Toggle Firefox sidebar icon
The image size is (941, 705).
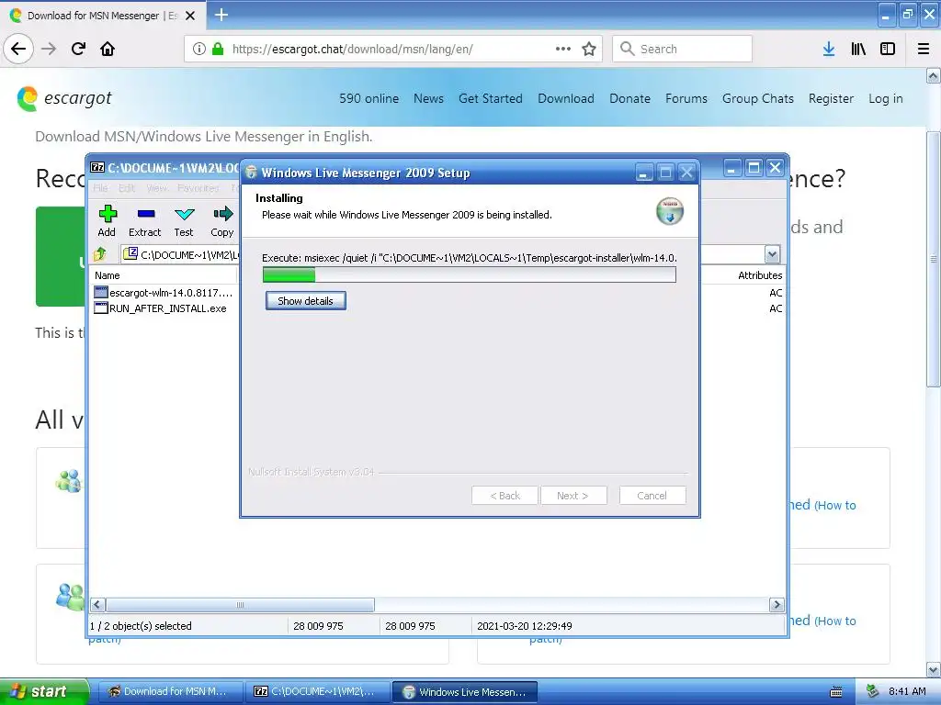[888, 49]
